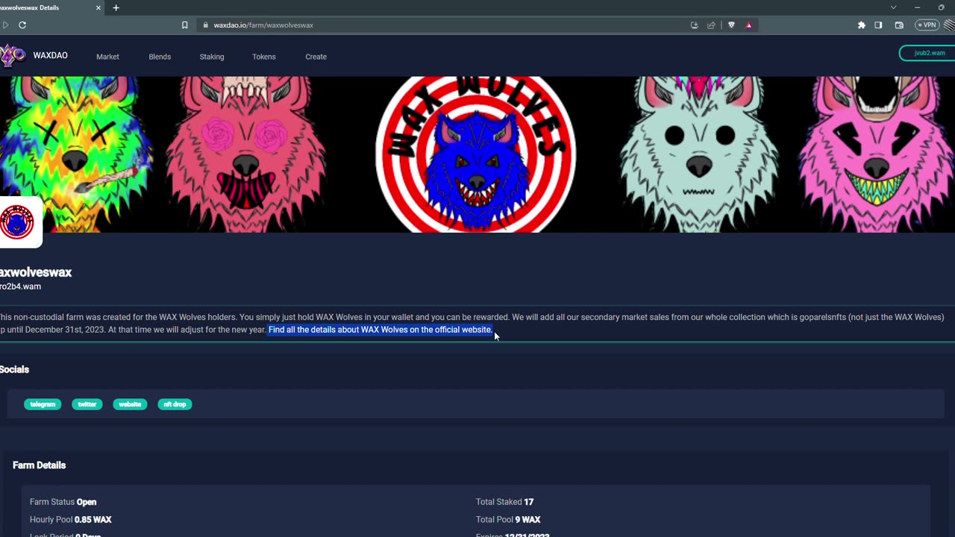Screen dimensions: 955x537
Task: Open a new browser tab
Action: (116, 7)
